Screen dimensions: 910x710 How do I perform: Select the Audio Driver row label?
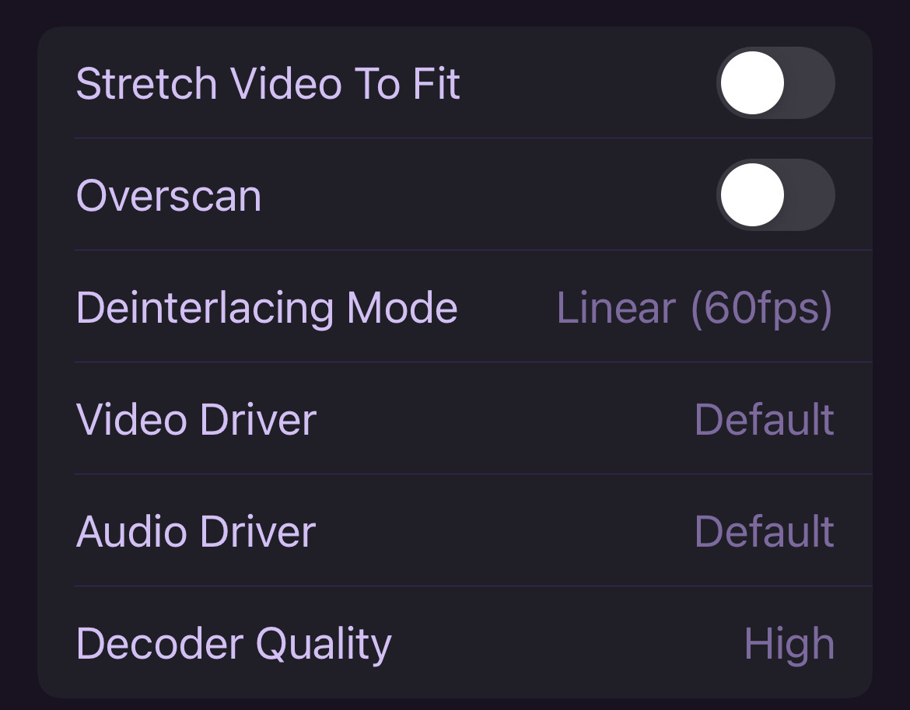tap(196, 532)
